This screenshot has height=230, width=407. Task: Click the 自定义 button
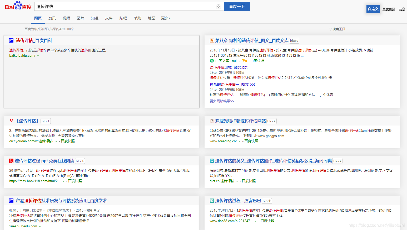[373, 9]
